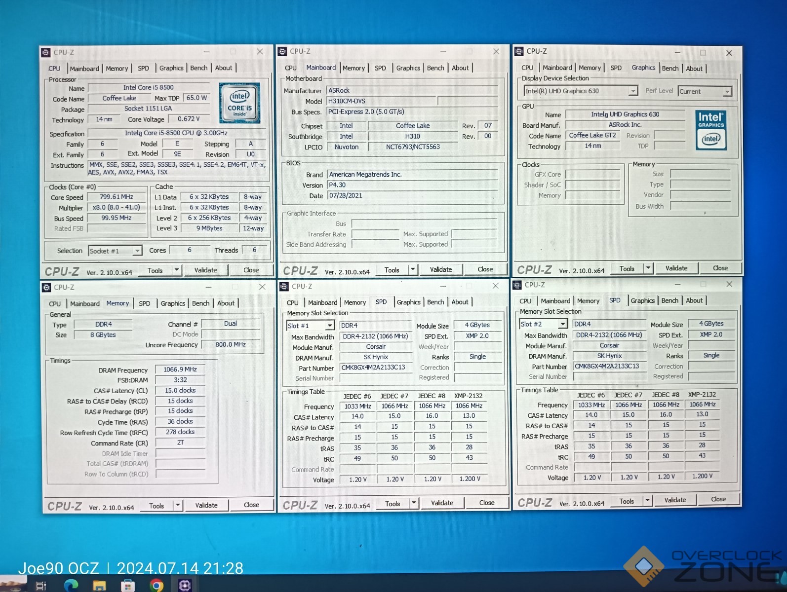Open Microsoft Store from the taskbar
The image size is (787, 592).
tap(128, 585)
